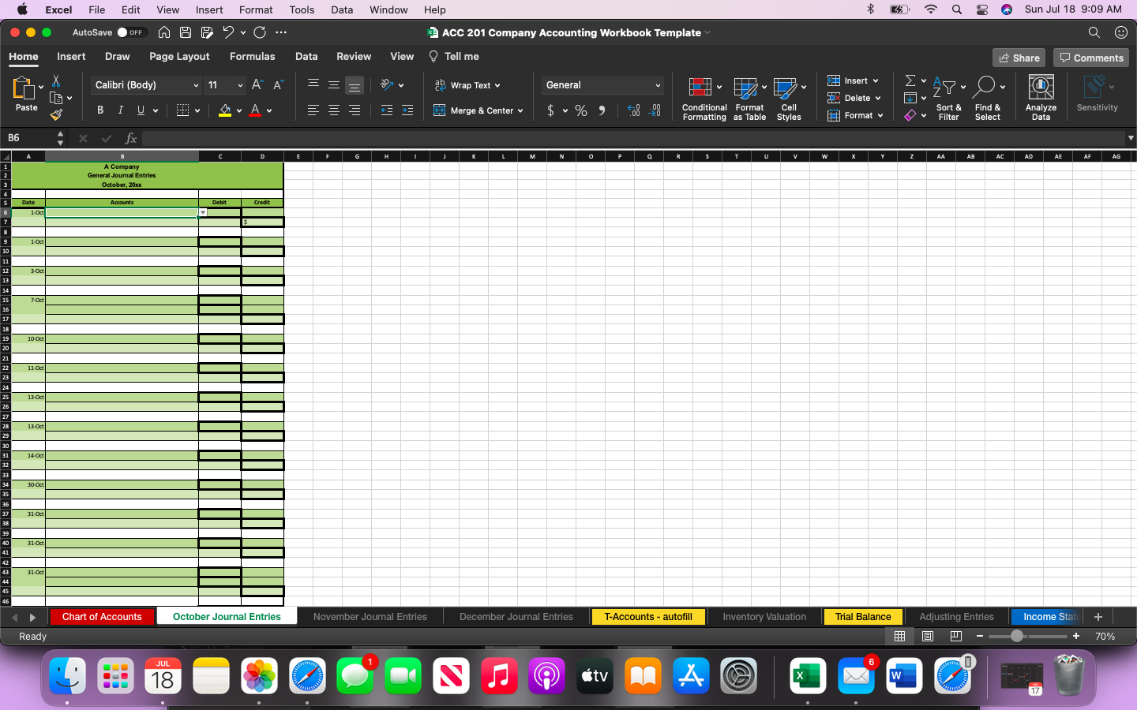Image resolution: width=1137 pixels, height=710 pixels.
Task: Click the Percent Style icon
Action: pyautogui.click(x=581, y=110)
